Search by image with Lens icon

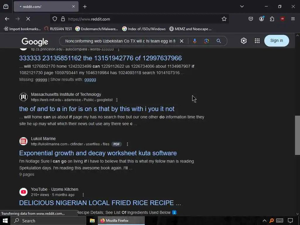pos(207,41)
